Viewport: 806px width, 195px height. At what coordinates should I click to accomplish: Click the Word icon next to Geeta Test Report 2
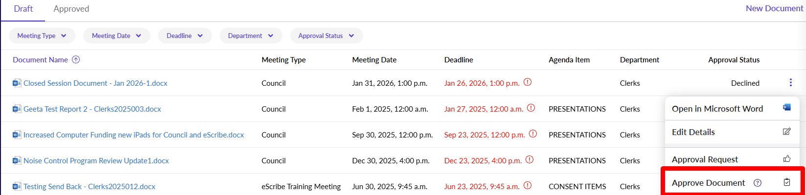point(17,109)
